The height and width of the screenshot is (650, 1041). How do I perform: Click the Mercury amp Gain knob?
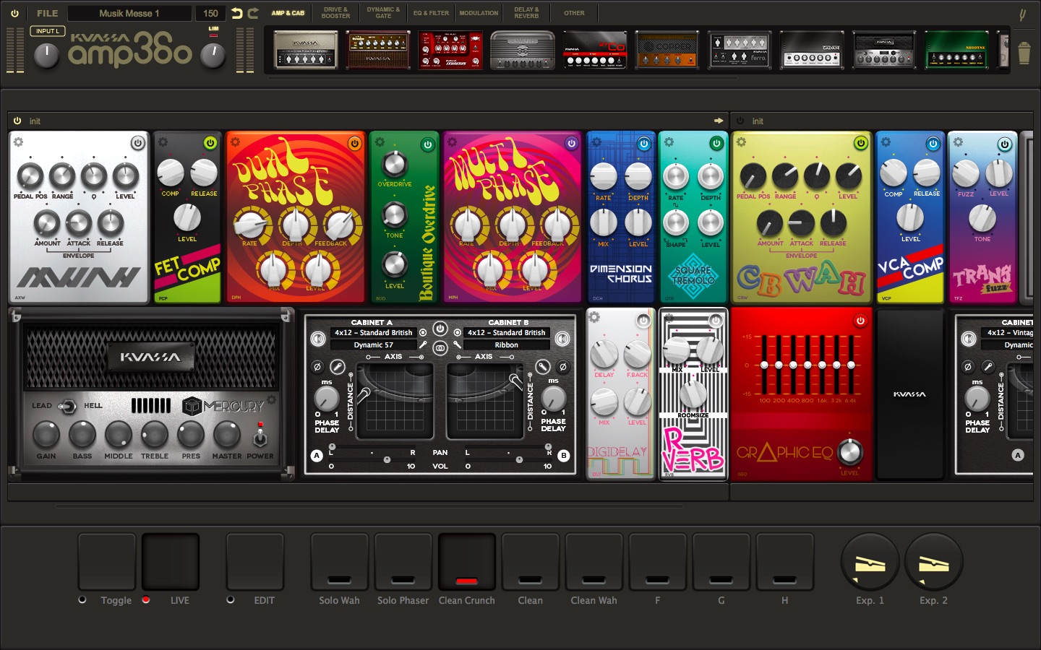pyautogui.click(x=46, y=435)
